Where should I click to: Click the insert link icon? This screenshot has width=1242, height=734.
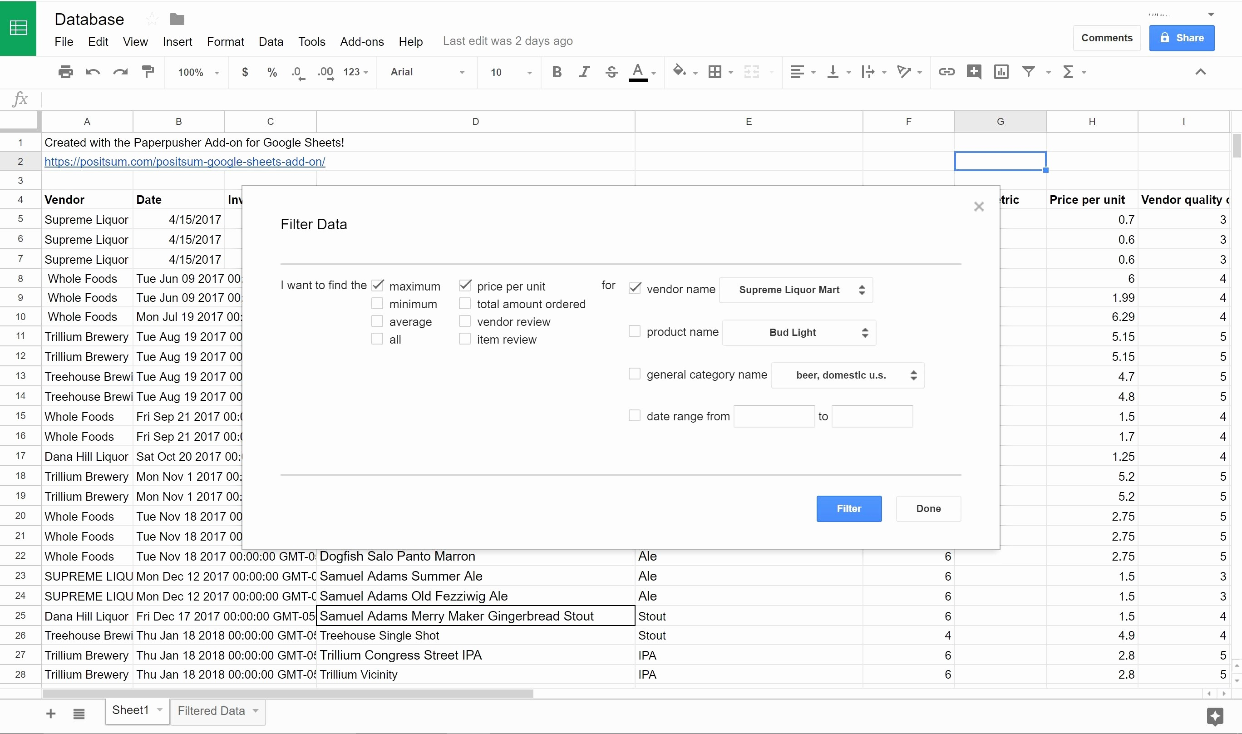click(x=946, y=72)
